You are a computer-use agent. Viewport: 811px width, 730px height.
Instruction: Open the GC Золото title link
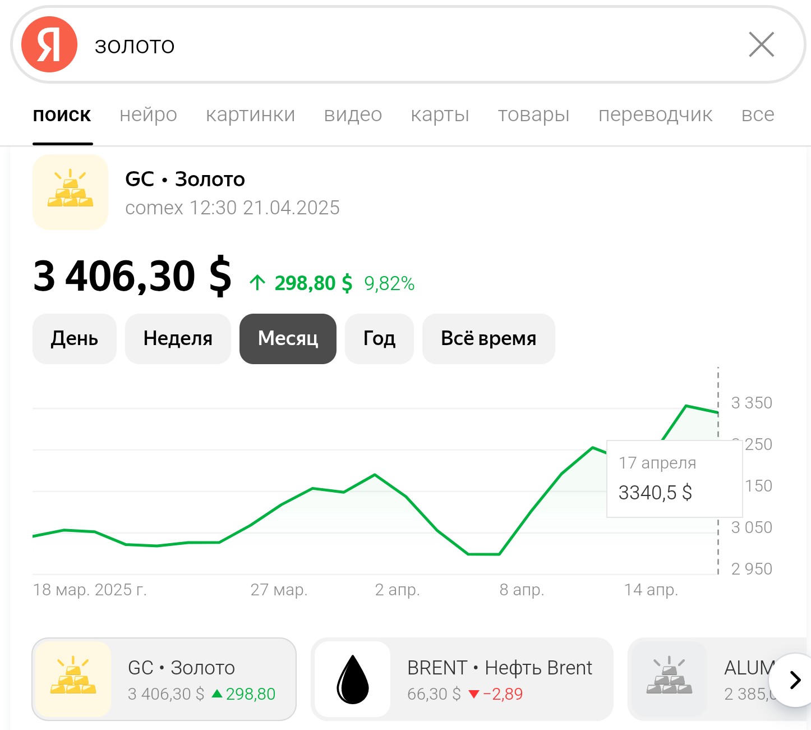[x=185, y=180]
